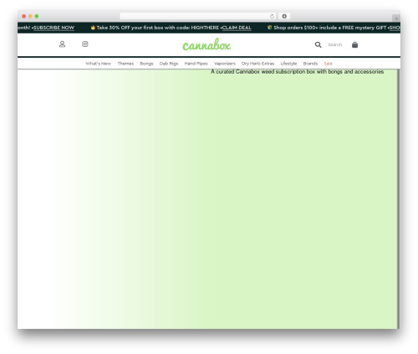Click the Cannabox logo
Image resolution: width=418 pixels, height=354 pixels.
pos(206,44)
